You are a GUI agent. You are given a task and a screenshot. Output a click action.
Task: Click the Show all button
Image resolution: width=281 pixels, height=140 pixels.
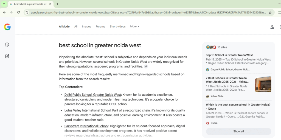point(238,132)
